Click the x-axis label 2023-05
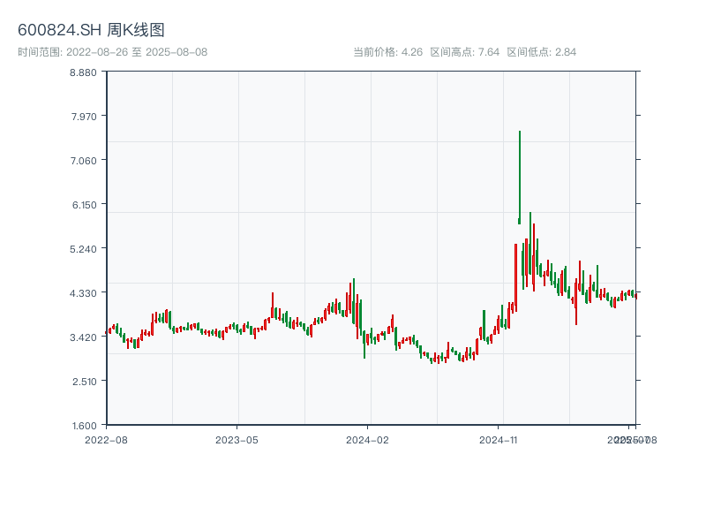The width and height of the screenshot is (706, 530). click(237, 440)
